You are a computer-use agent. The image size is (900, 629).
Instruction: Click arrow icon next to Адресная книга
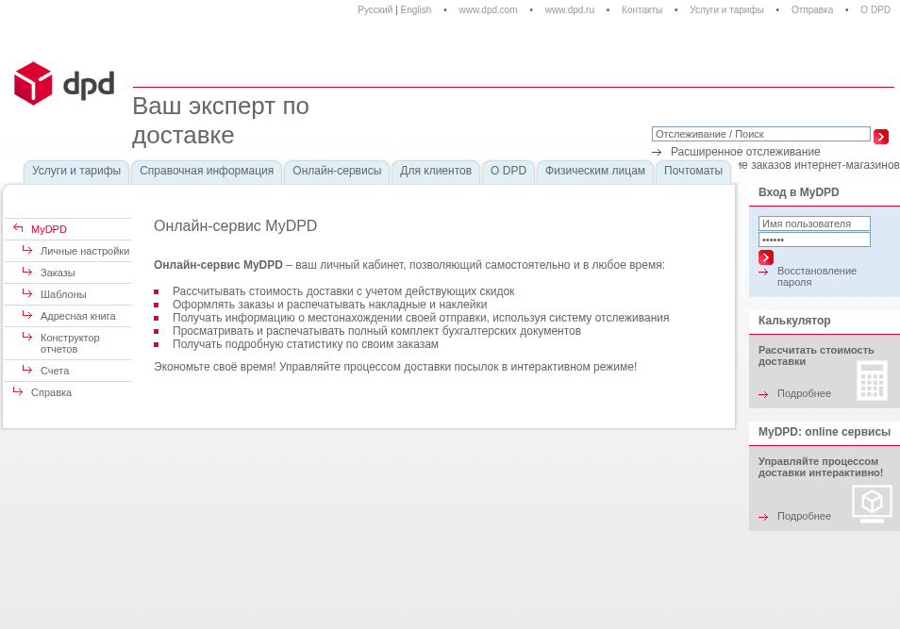(x=27, y=315)
